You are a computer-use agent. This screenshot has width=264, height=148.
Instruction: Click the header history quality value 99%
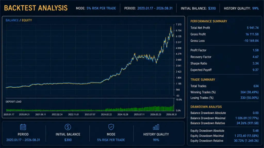255,8
